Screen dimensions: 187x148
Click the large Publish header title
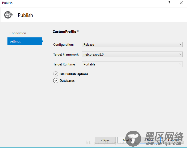tap(25, 15)
